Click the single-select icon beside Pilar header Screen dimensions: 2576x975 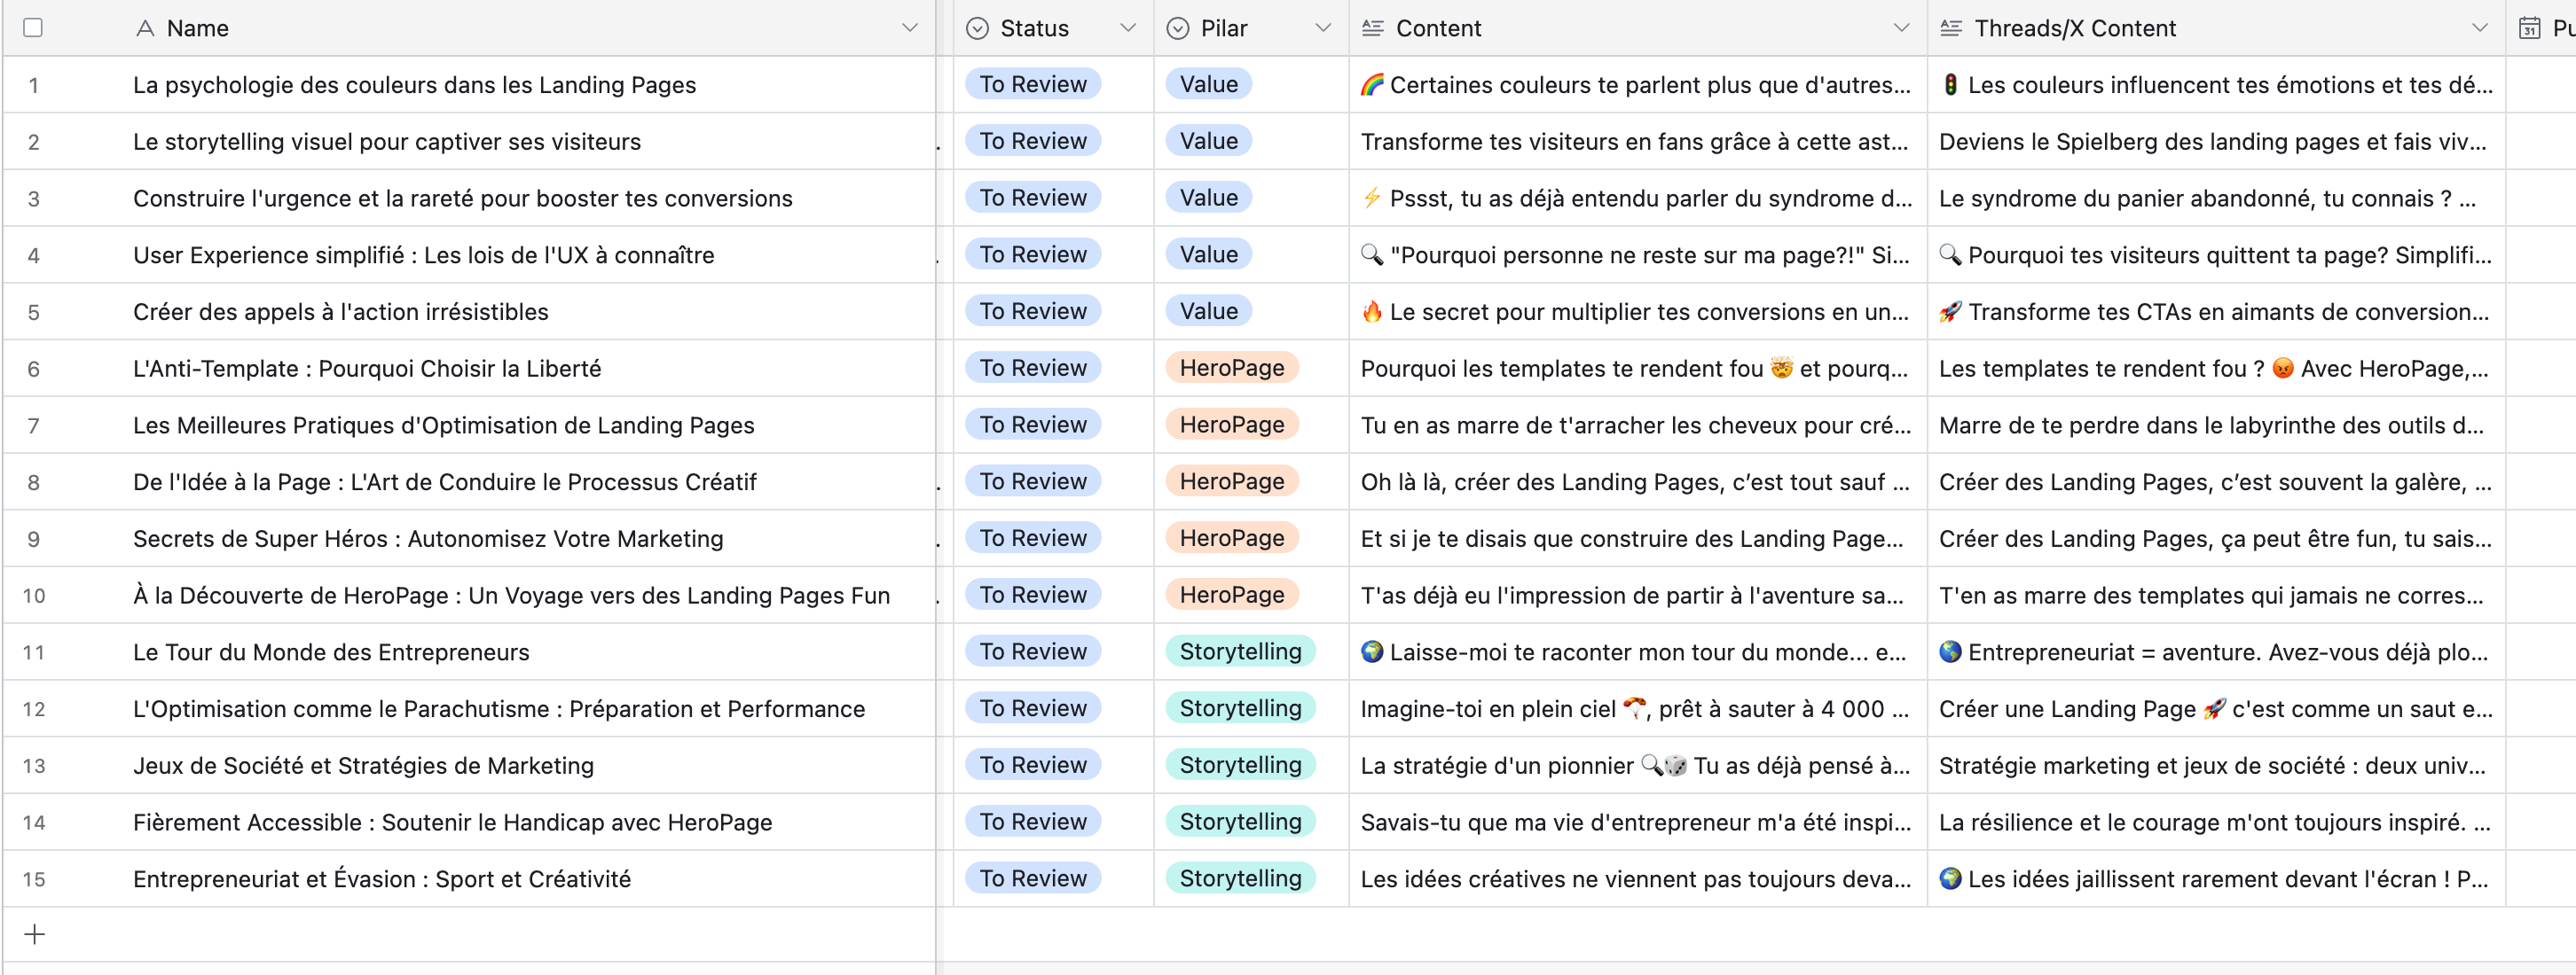1178,28
